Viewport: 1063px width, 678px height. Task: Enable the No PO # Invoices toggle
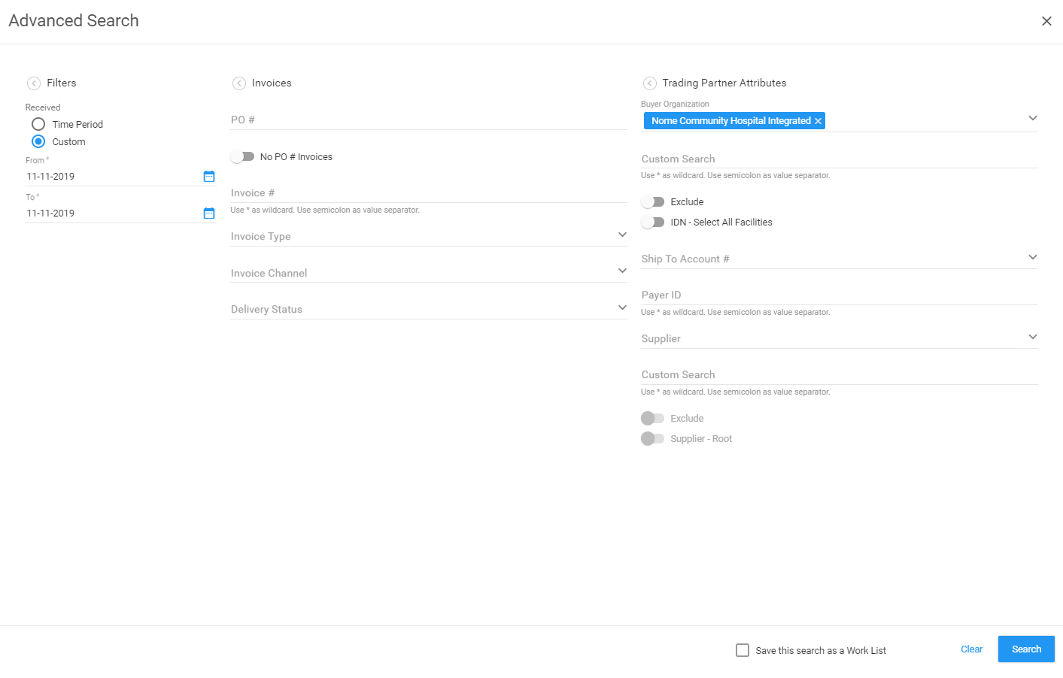tap(243, 156)
